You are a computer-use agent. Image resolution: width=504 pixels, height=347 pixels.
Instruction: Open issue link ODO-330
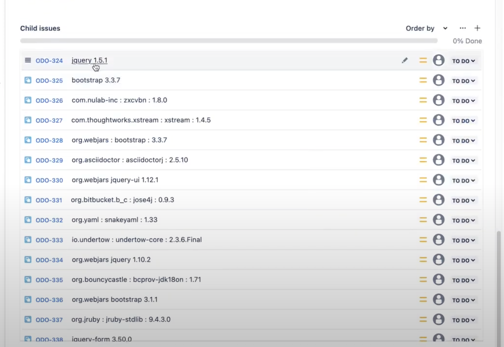coord(49,180)
